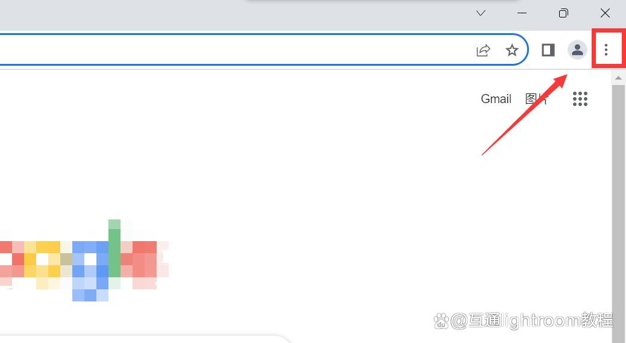Viewport: 626px width, 343px height.
Task: Restore down the Chrome window
Action: coord(563,13)
